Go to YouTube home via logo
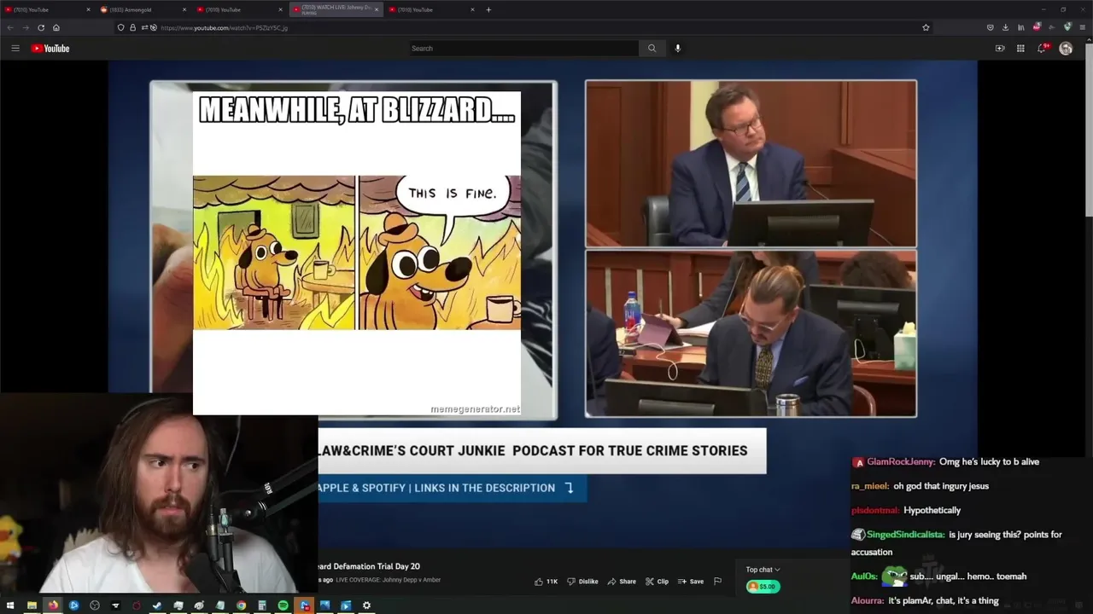 coord(50,49)
